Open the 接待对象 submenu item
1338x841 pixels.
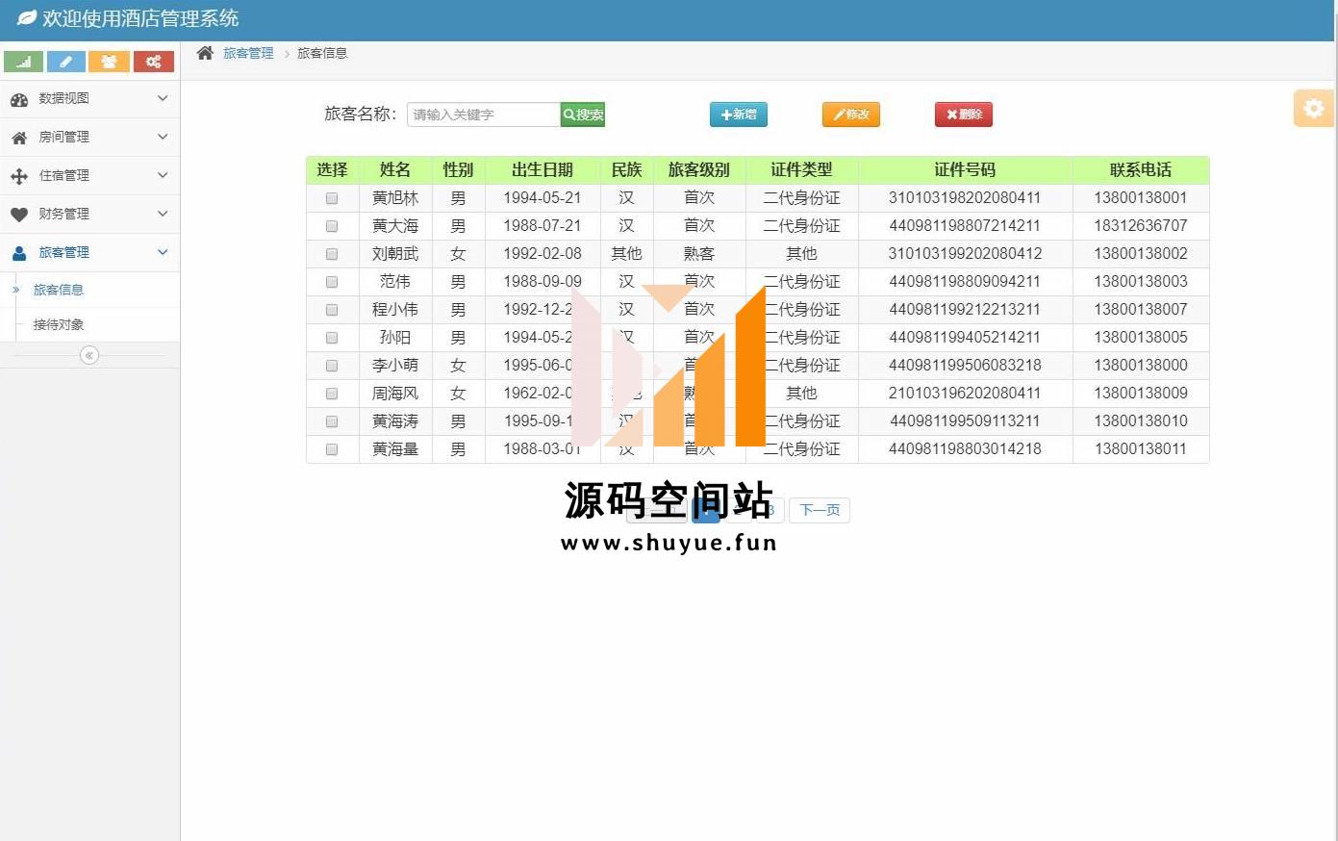(59, 324)
